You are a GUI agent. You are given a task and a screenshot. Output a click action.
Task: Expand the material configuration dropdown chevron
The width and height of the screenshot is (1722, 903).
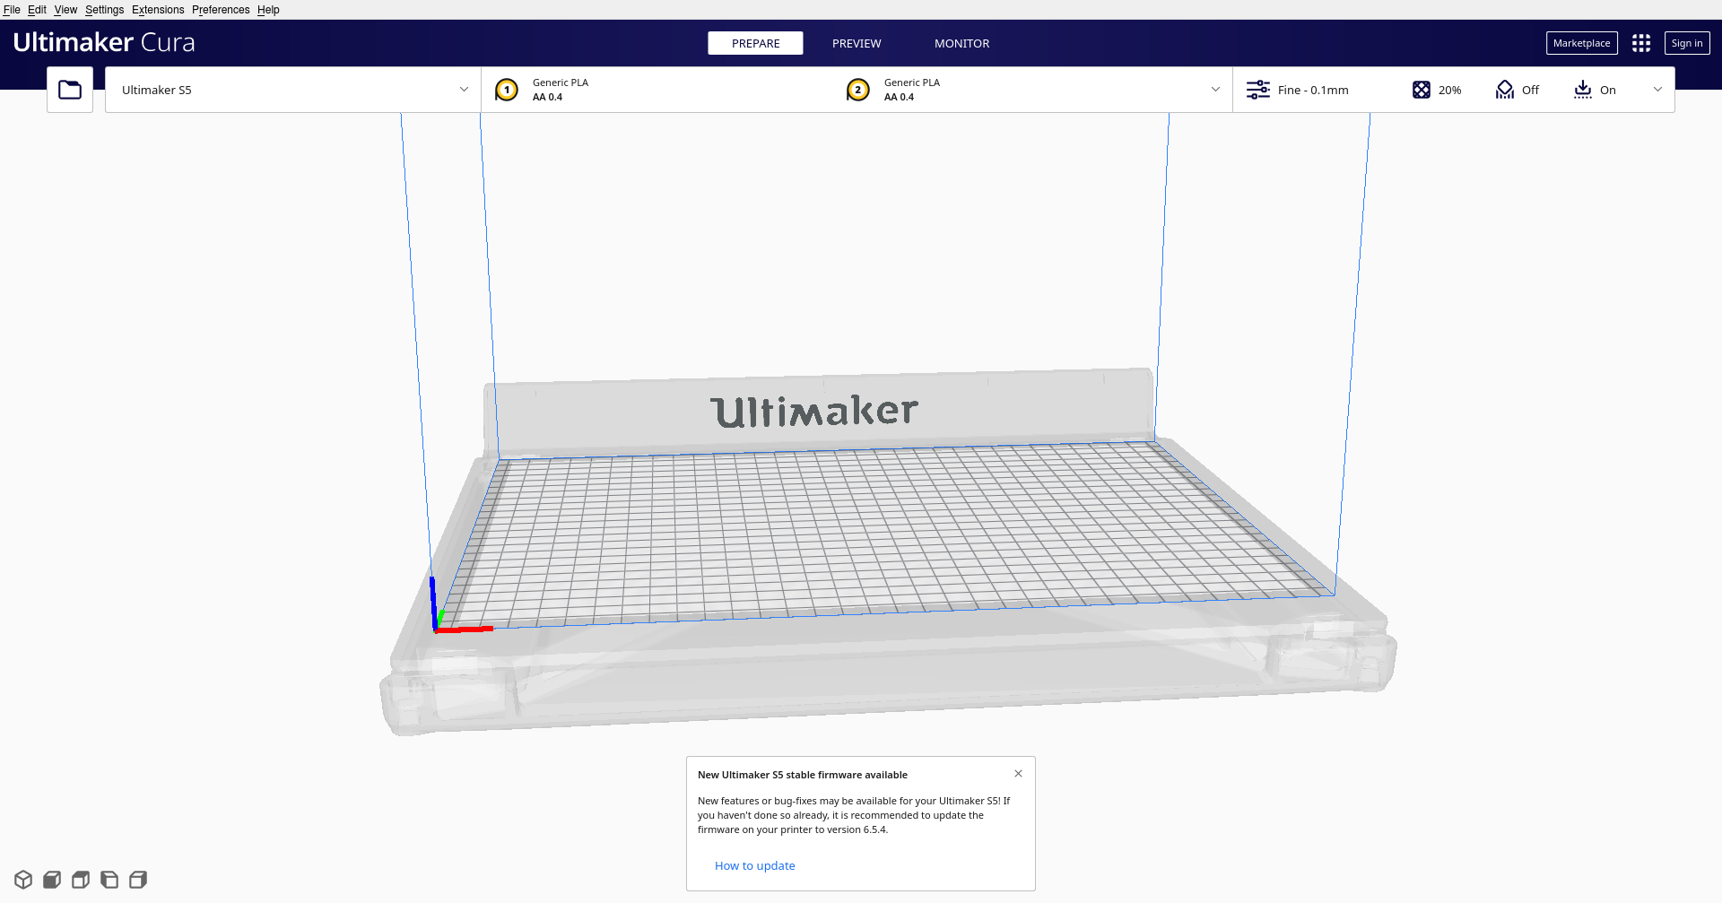(x=1215, y=90)
